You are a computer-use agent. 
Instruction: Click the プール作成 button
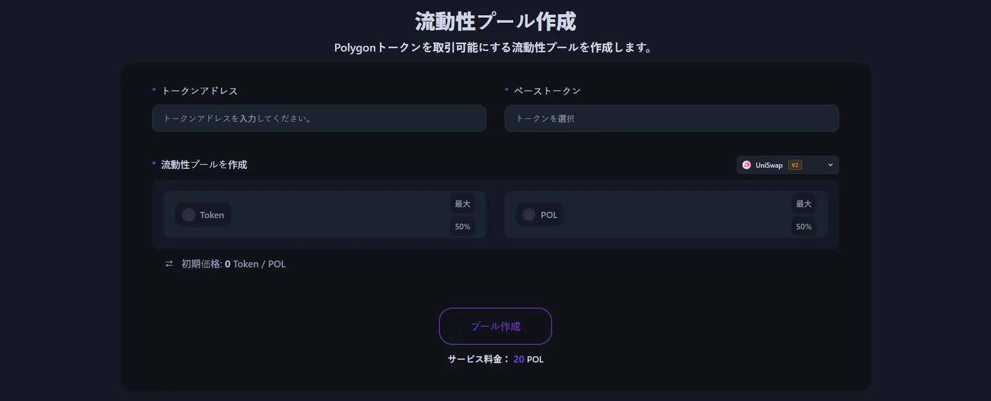(495, 326)
